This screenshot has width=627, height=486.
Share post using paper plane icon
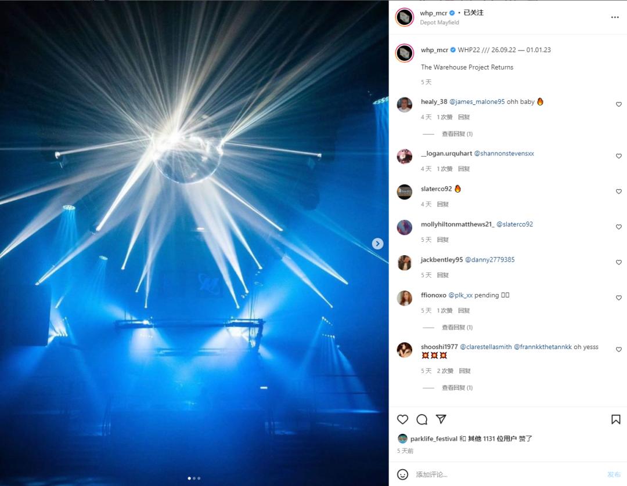441,419
